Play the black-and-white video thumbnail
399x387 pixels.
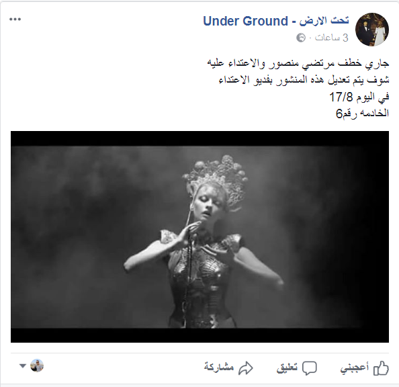(x=199, y=236)
